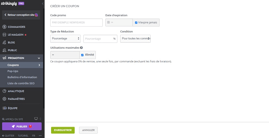Open Pop-Ups in Promotion submenu
The image size is (269, 138).
13,71
